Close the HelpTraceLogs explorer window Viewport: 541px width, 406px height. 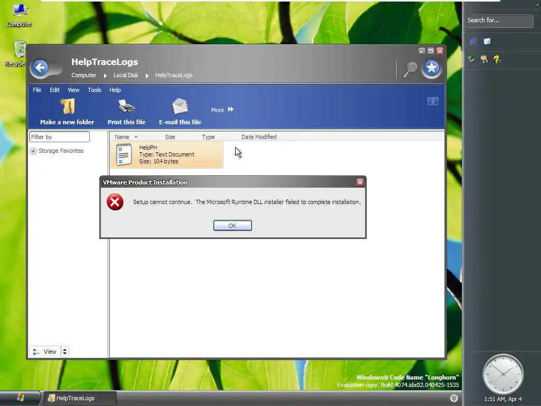coord(440,51)
